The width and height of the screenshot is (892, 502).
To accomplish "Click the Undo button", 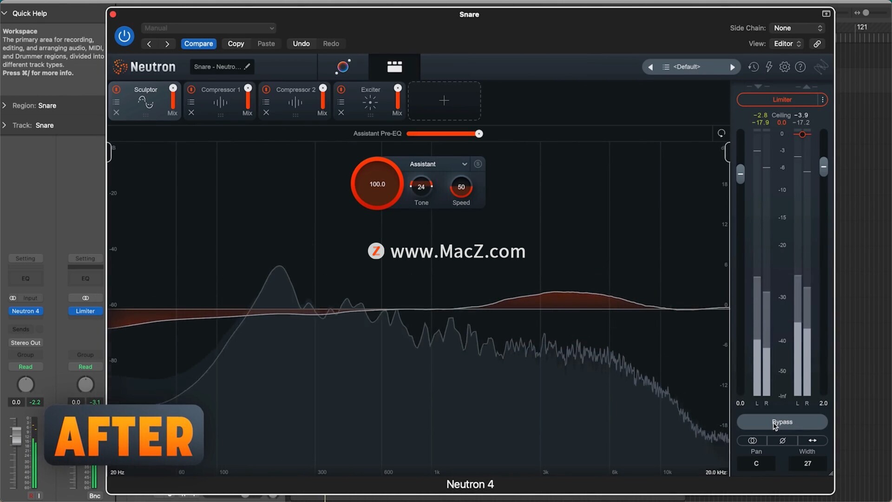I will [x=301, y=44].
